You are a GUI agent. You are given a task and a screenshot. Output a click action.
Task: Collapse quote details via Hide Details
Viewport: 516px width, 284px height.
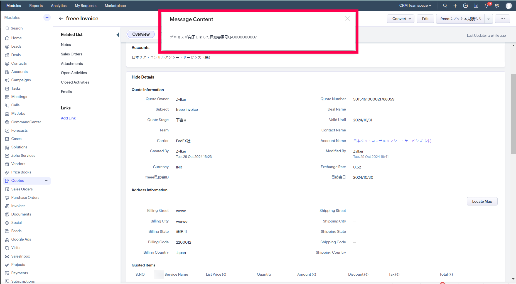[x=143, y=77]
